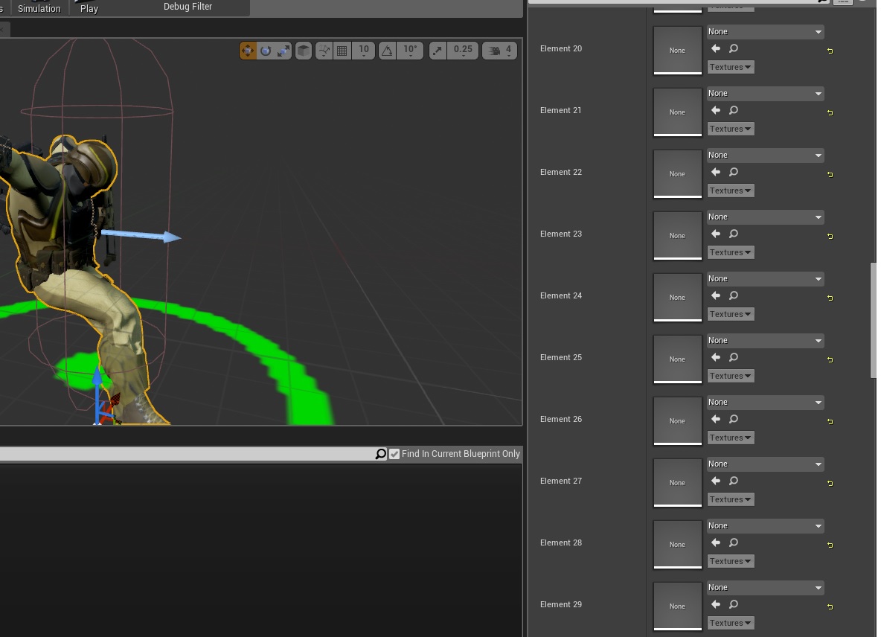The width and height of the screenshot is (881, 637).
Task: Reset Element 23 to default value
Action: point(830,237)
